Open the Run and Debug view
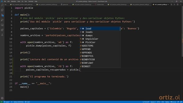 tap(2, 20)
